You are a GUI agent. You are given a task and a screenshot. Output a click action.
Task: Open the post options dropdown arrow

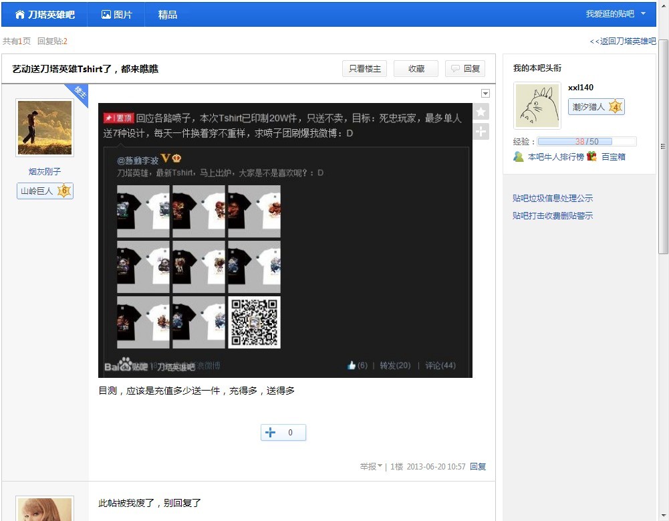[485, 94]
